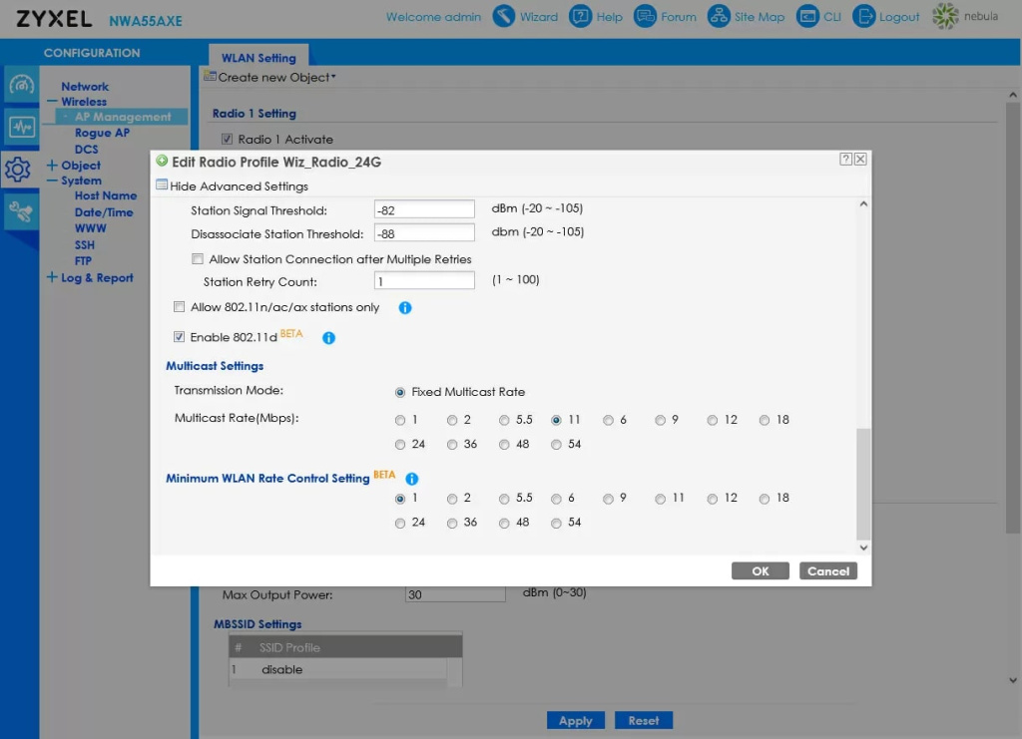Screen dimensions: 1022x739
Task: Uncheck the Enable 802.11d checkbox
Action: point(180,337)
